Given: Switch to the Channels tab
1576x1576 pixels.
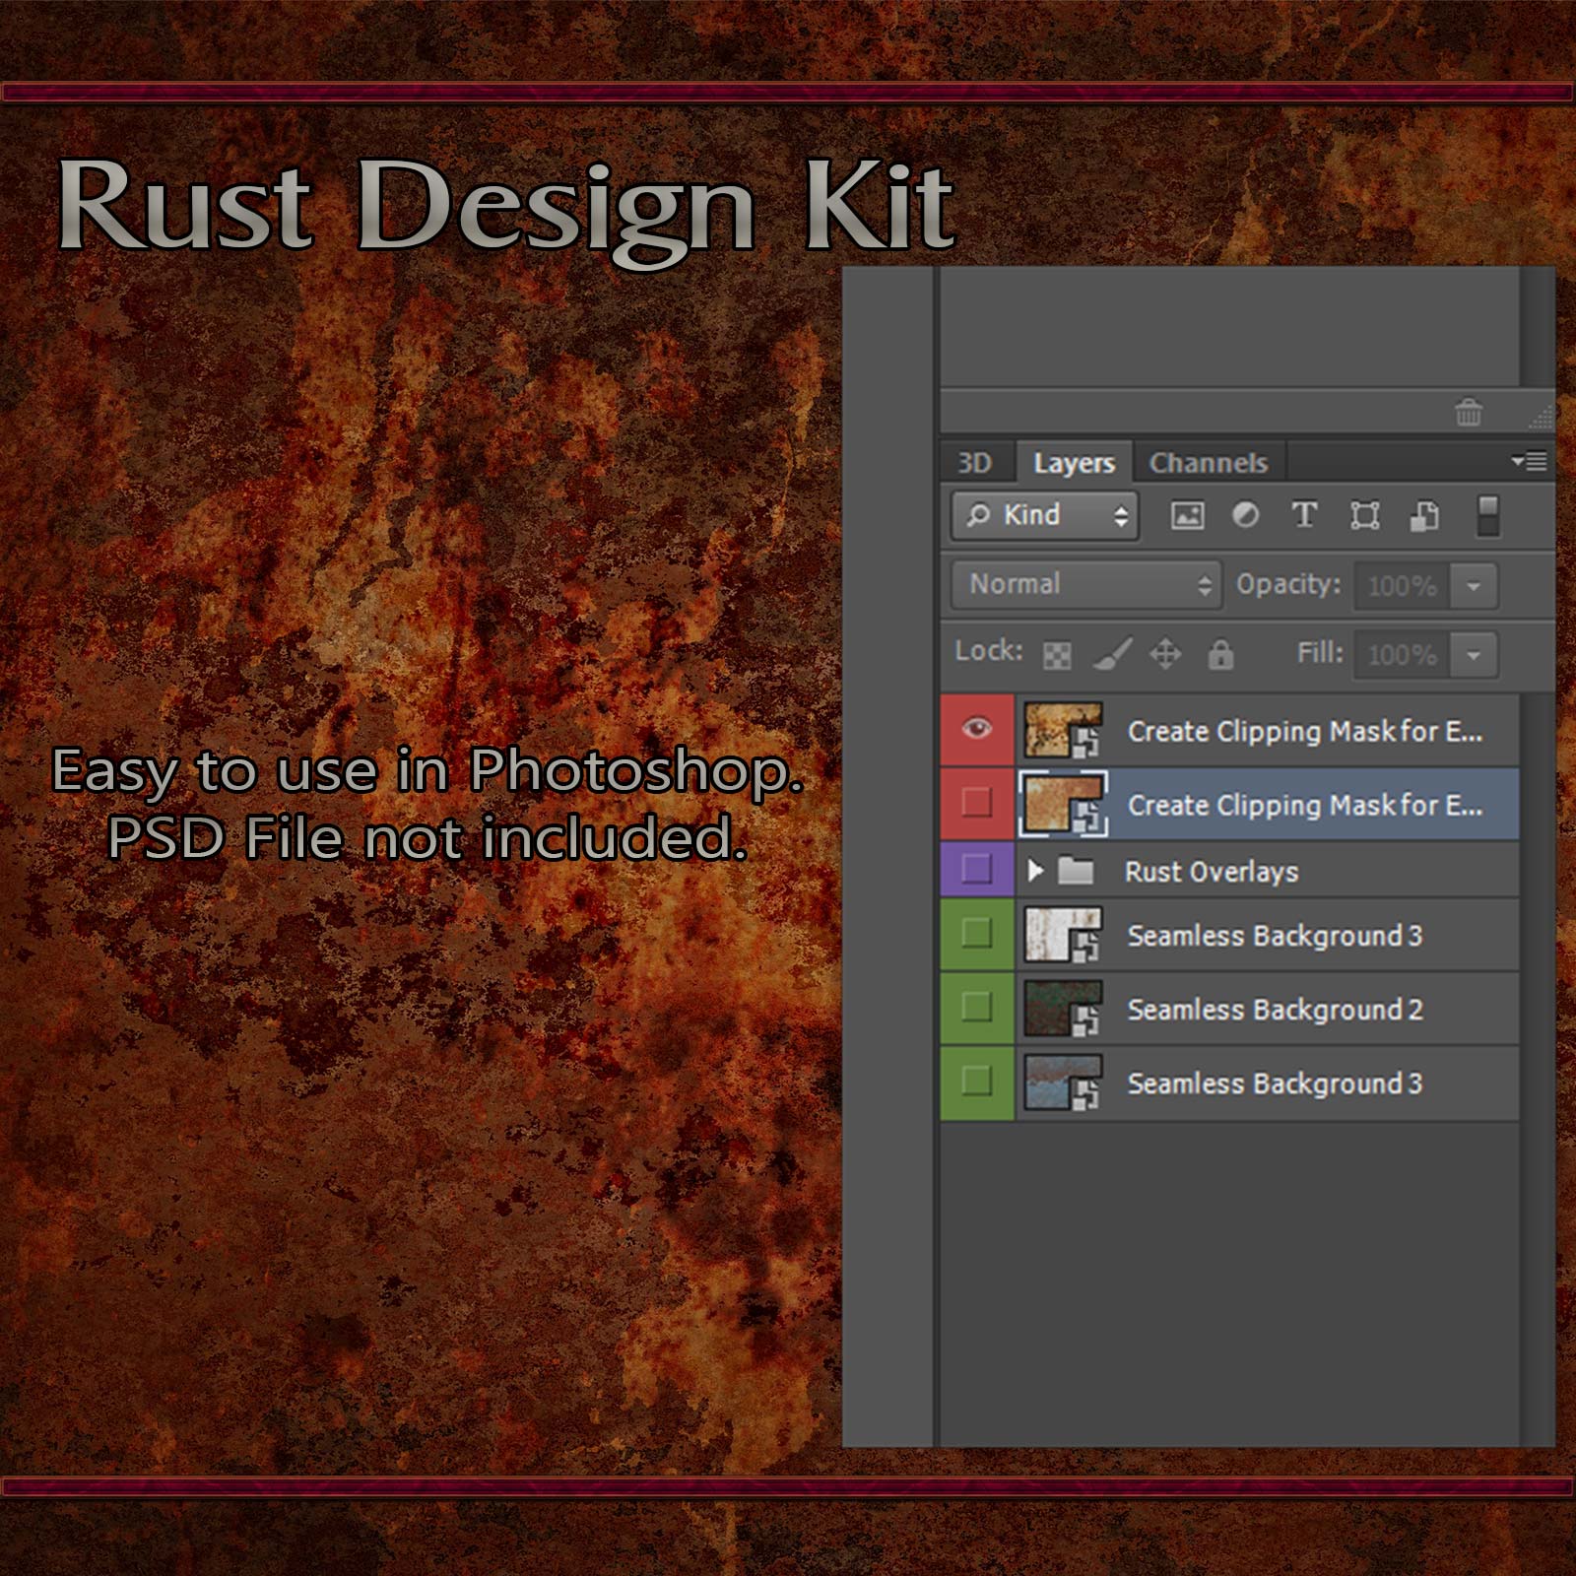Looking at the screenshot, I should click(x=1209, y=463).
